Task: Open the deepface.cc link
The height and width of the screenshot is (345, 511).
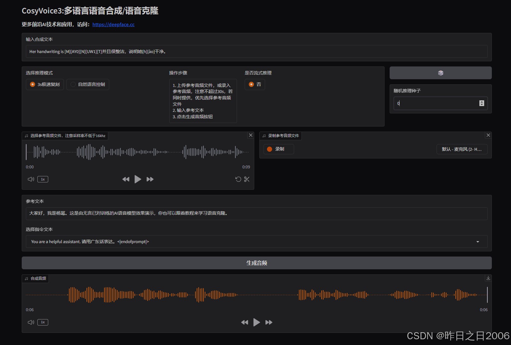Action: pos(113,25)
